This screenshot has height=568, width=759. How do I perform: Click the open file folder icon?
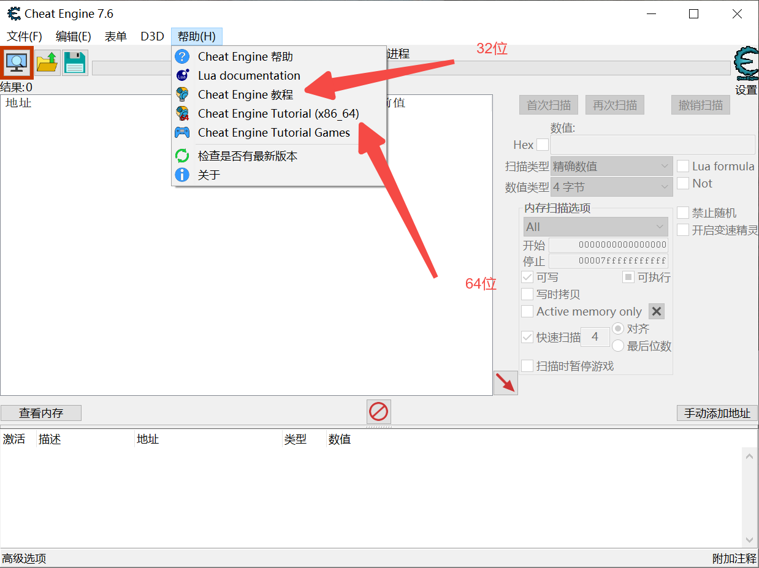[x=47, y=62]
